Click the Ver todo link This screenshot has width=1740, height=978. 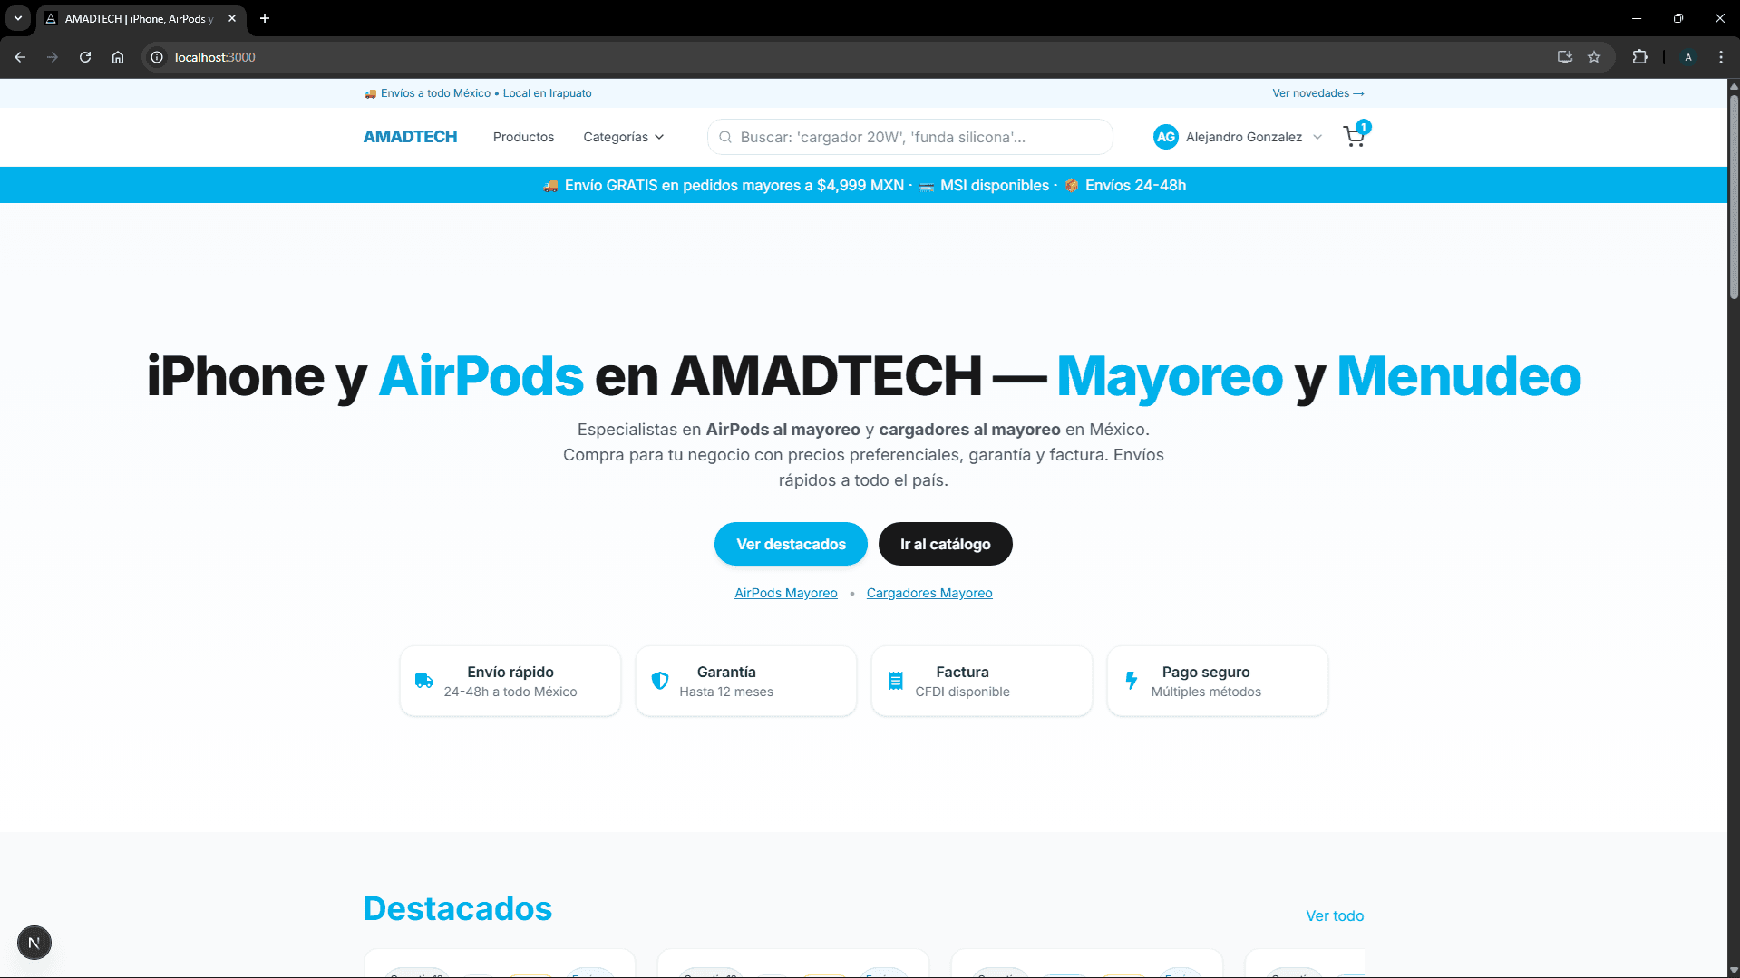click(x=1334, y=915)
